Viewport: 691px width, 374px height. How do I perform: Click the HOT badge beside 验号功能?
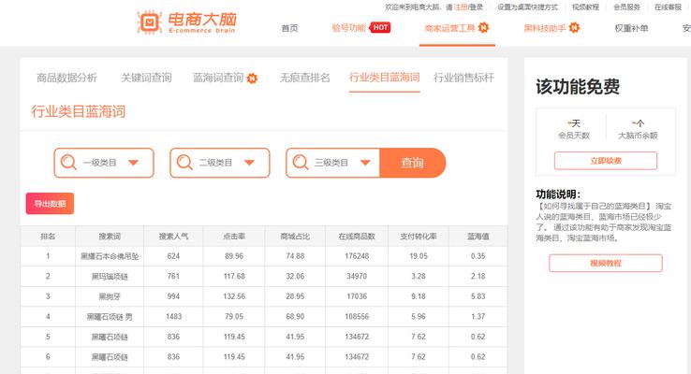pos(380,28)
